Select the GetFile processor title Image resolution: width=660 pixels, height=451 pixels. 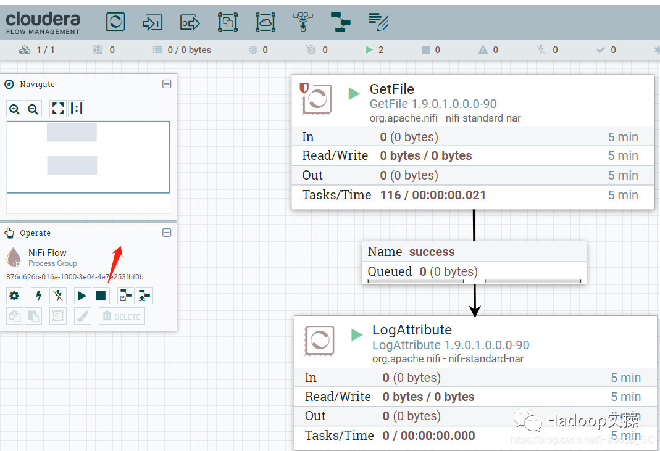coord(391,89)
